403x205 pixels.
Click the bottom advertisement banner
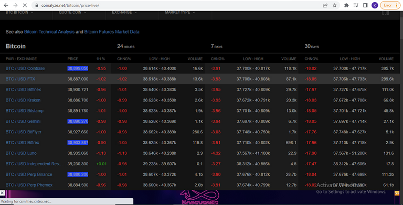coord(199,198)
